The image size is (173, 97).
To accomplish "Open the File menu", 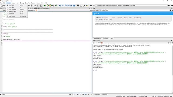I will click(x=1, y=3).
